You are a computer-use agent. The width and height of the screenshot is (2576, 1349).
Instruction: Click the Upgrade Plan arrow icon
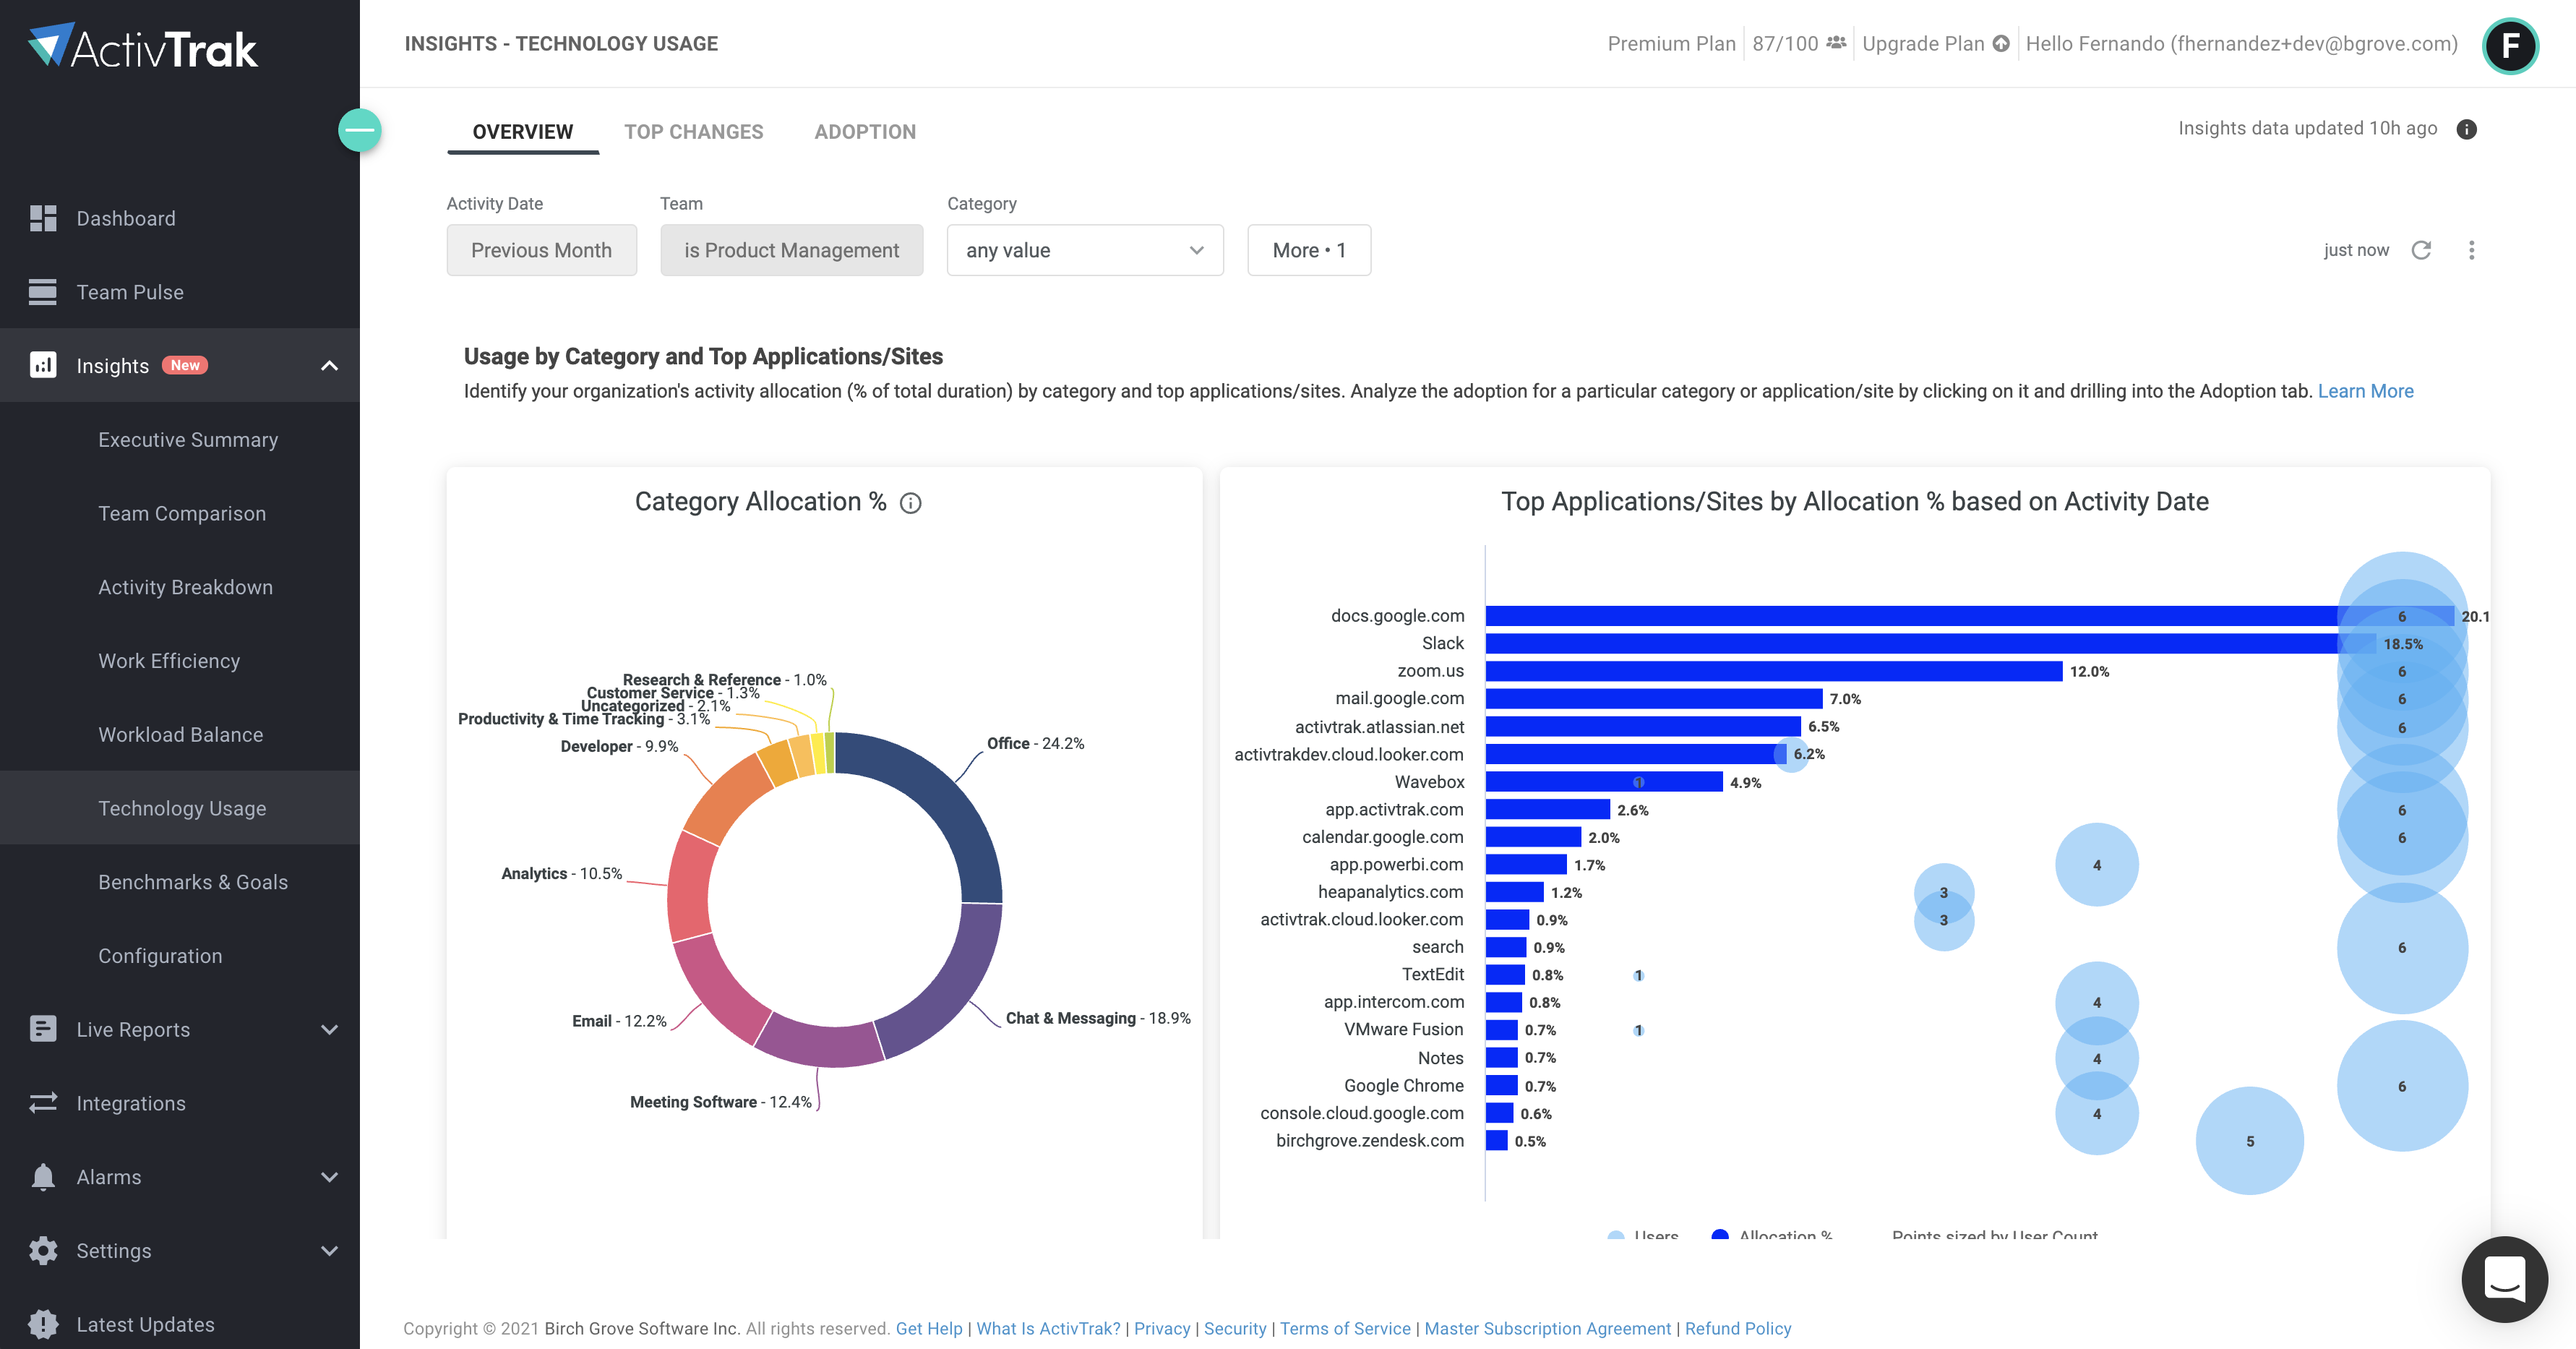click(x=2001, y=43)
